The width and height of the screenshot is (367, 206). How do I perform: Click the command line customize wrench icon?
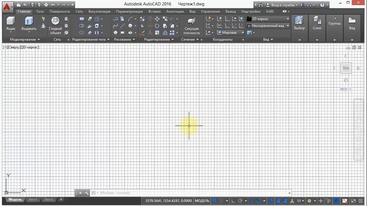(x=87, y=193)
